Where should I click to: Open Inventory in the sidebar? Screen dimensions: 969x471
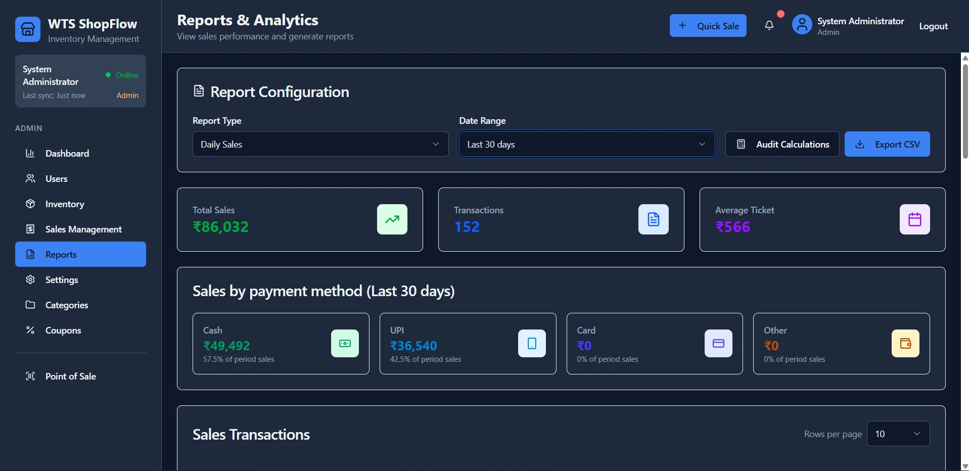pos(80,204)
